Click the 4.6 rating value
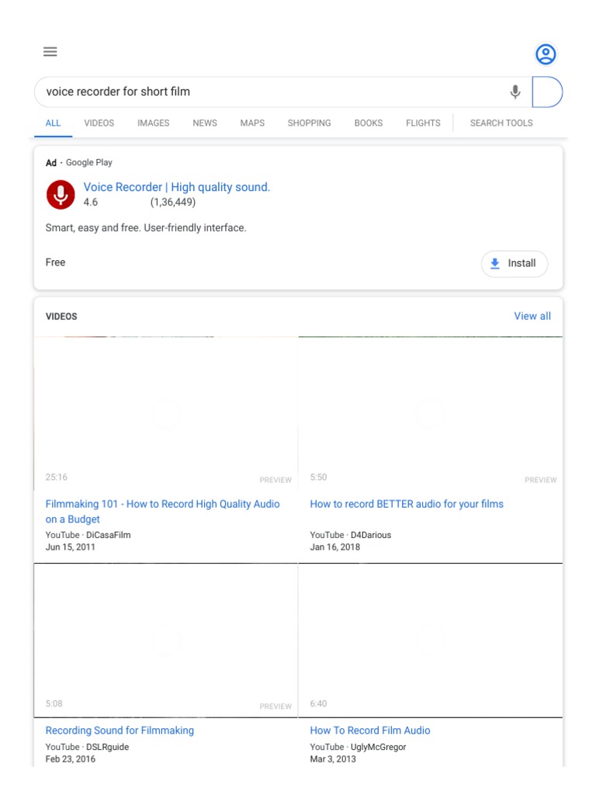The height and width of the screenshot is (795, 596). click(91, 203)
